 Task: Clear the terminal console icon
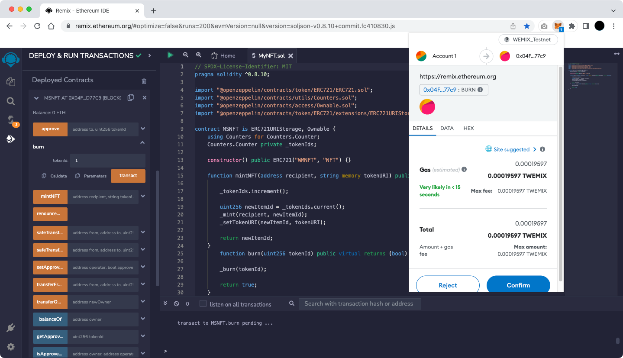tap(176, 304)
